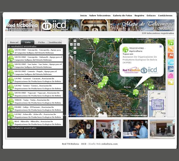Open the crowded meeting room photo thumbnail
This screenshot has width=179, height=161.
pos(81,129)
